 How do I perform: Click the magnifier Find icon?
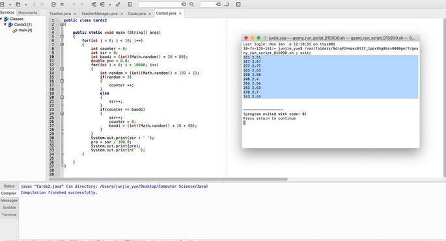191,5
